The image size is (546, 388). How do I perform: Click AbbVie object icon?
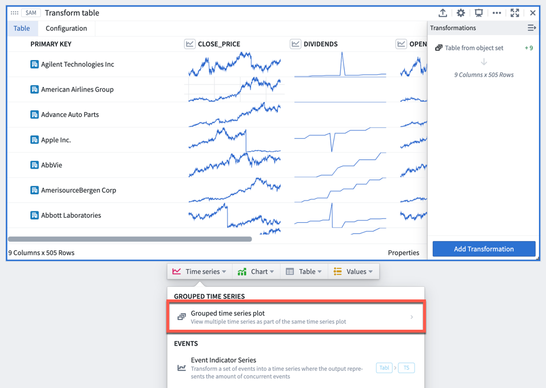pyautogui.click(x=34, y=165)
